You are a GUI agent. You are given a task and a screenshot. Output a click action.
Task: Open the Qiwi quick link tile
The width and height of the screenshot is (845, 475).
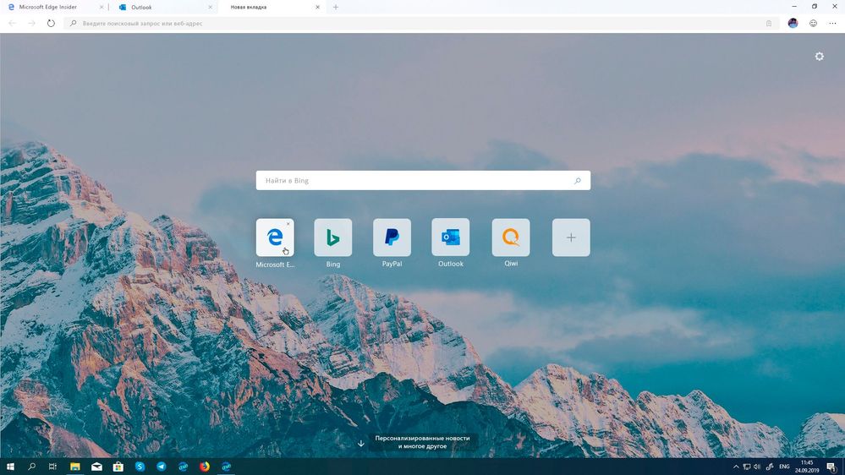tap(511, 237)
